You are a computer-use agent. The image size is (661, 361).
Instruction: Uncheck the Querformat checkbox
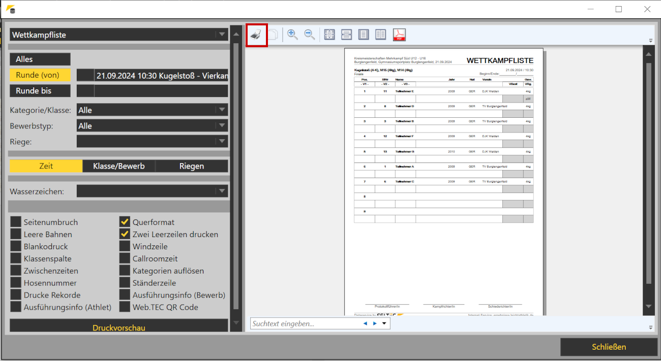[x=125, y=222]
